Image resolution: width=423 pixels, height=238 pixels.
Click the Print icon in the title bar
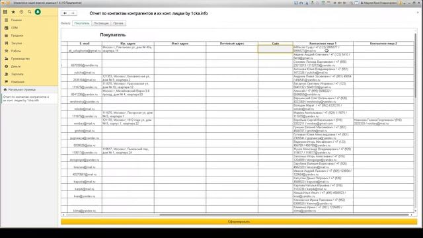[301, 3]
